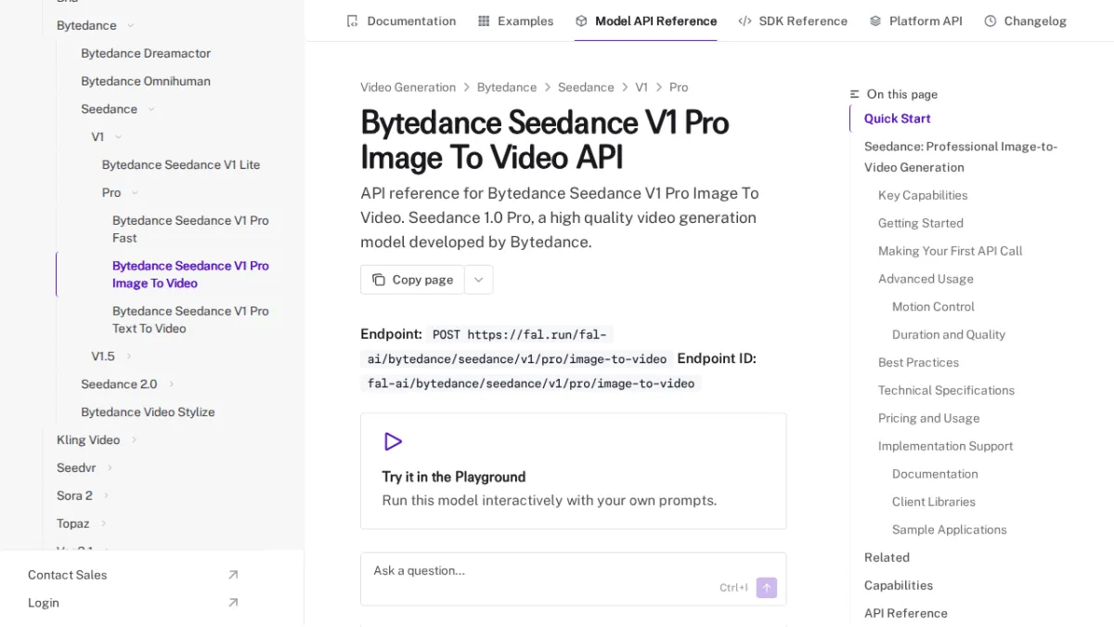Click the Seedance breadcrumb
The width and height of the screenshot is (1114, 627).
(586, 87)
